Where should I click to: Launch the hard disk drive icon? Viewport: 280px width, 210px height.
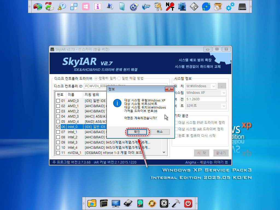pos(128,203)
